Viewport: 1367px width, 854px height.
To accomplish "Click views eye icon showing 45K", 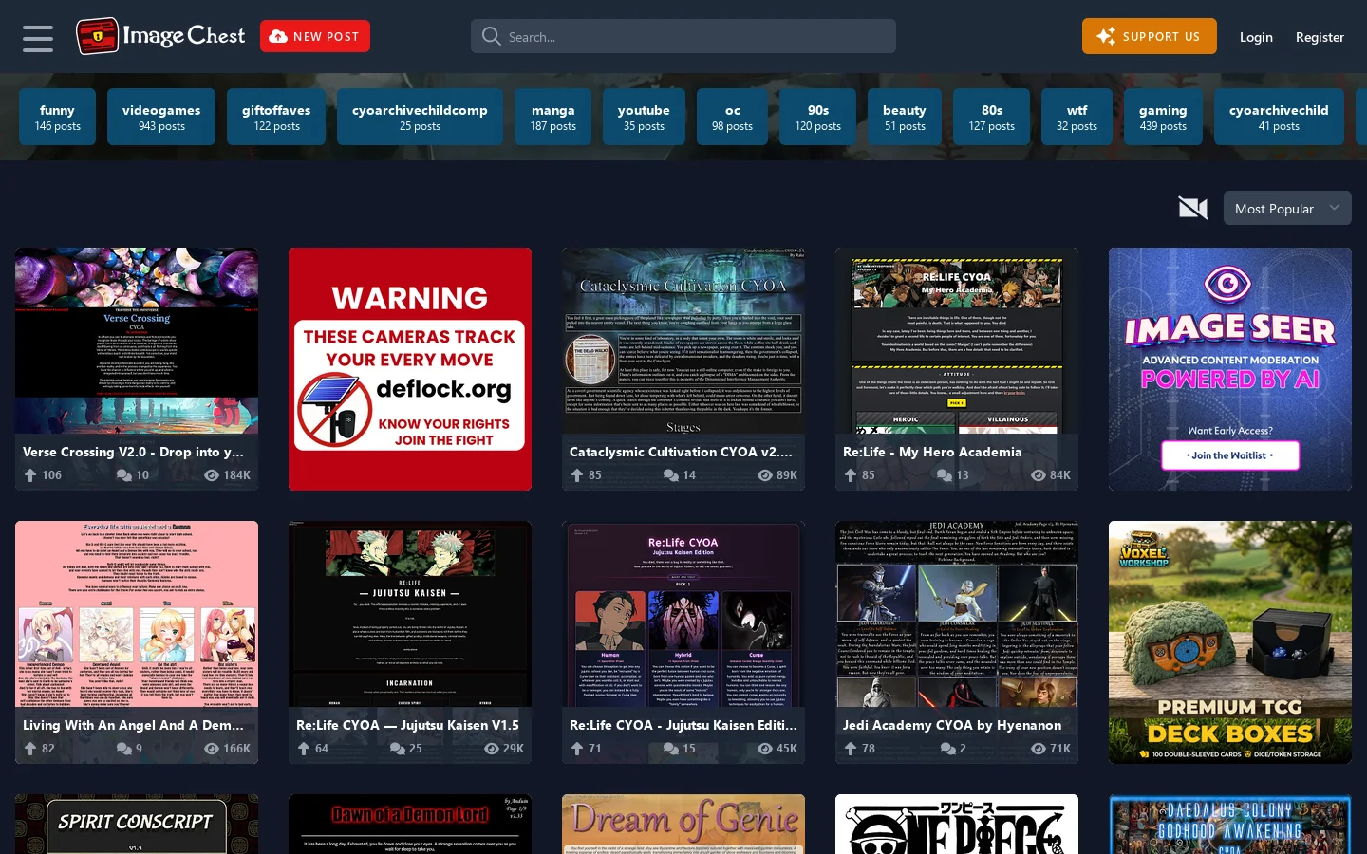I will (765, 749).
